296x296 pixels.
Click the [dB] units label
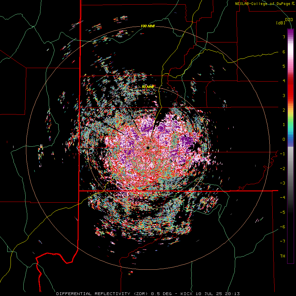coord(281,23)
